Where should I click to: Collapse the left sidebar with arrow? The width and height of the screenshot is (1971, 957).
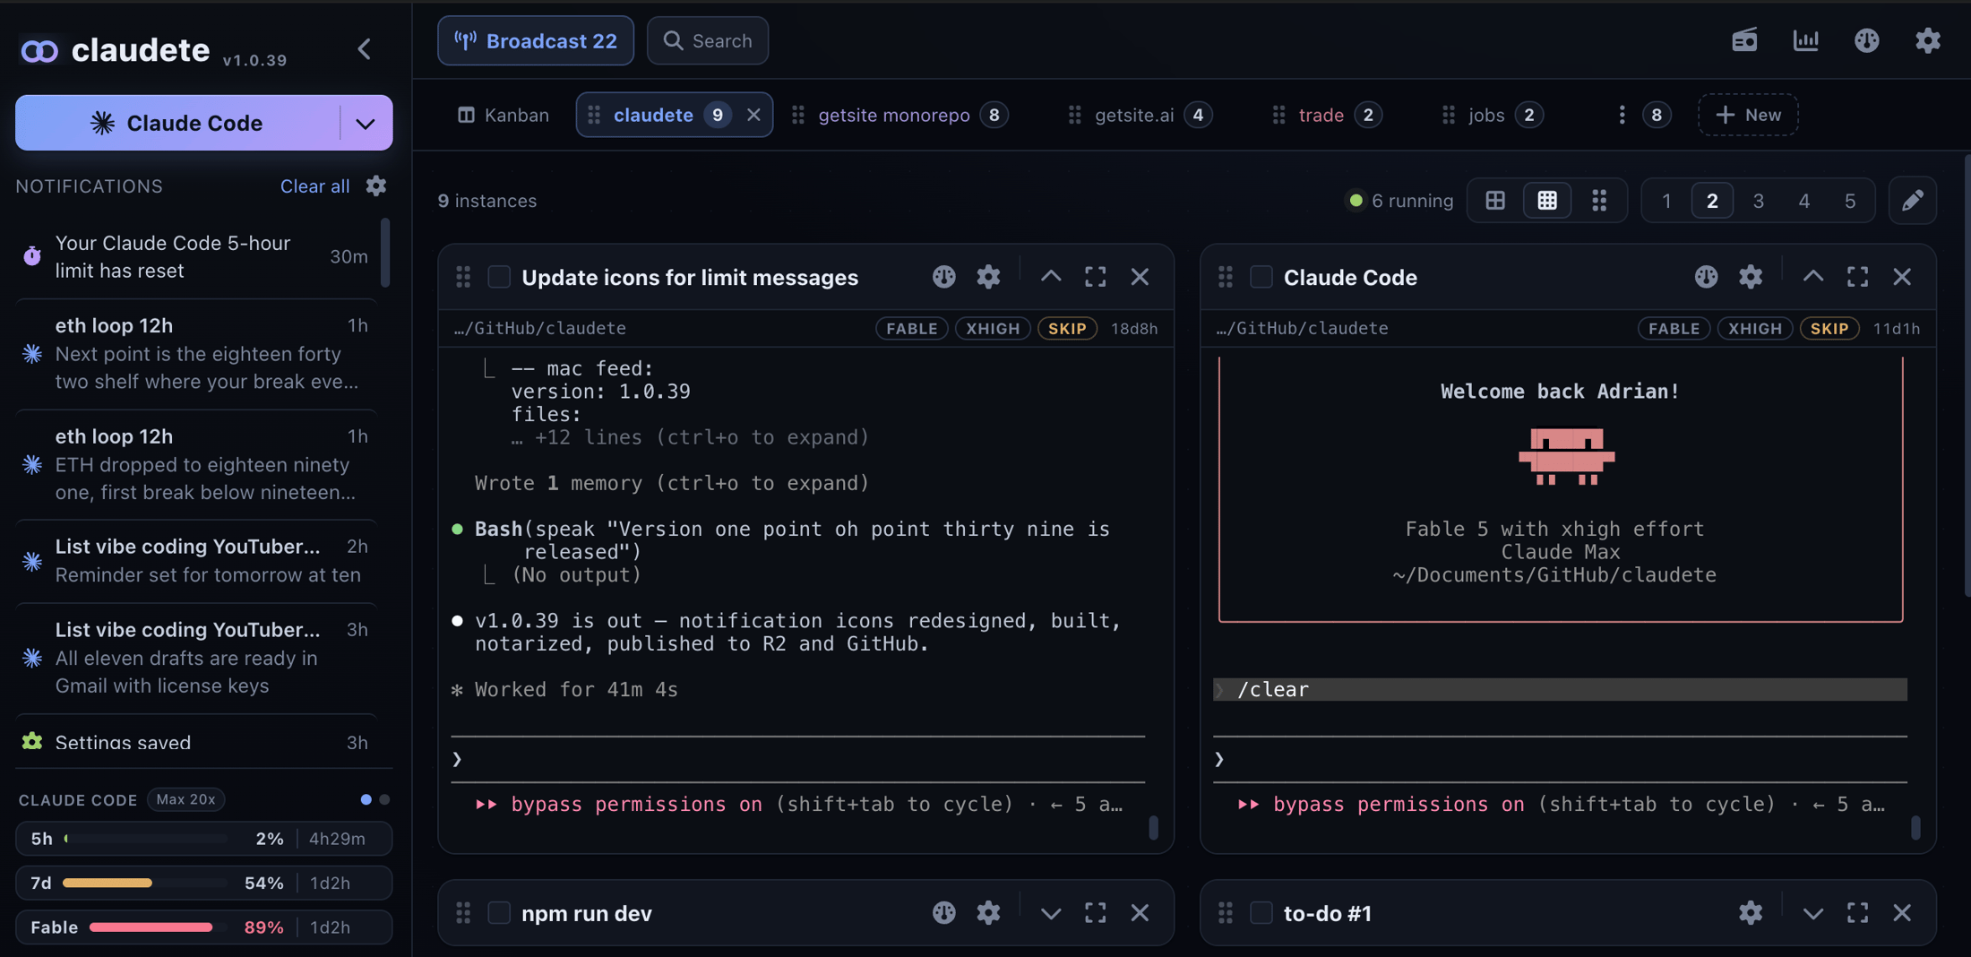[364, 48]
